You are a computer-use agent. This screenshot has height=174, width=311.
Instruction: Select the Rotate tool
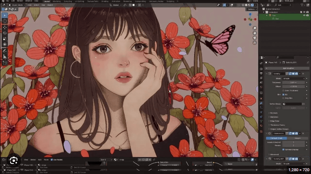click(x=5, y=33)
